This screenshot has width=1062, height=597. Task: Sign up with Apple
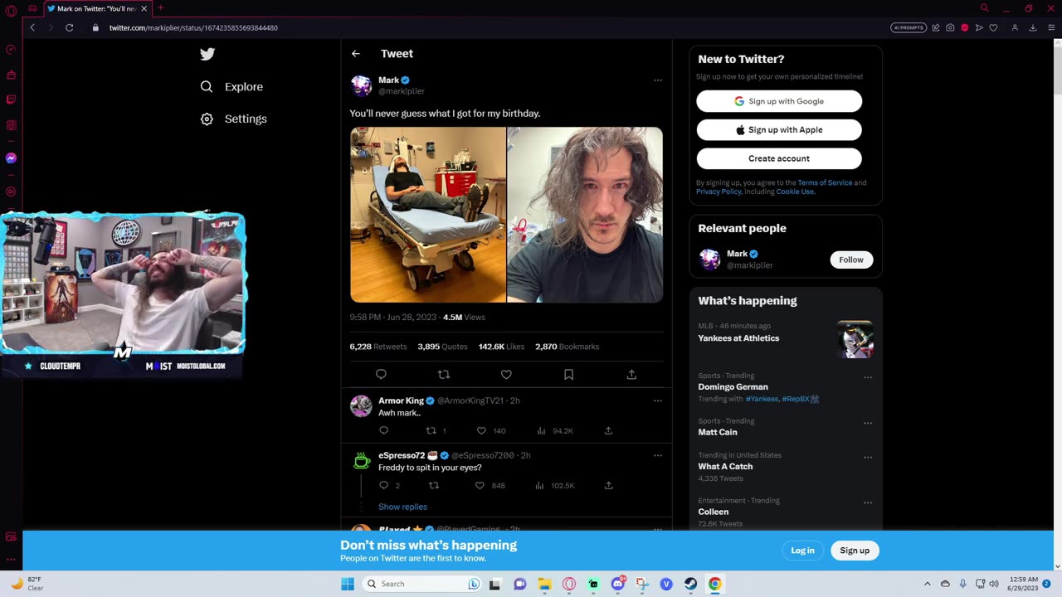coord(779,130)
